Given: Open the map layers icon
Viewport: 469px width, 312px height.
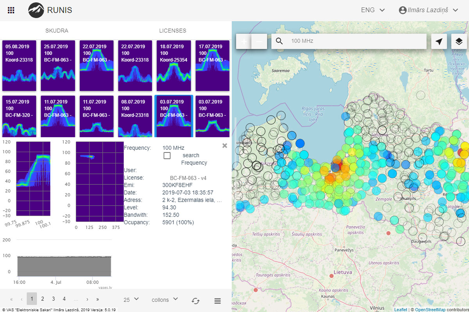Looking at the screenshot, I should 459,41.
